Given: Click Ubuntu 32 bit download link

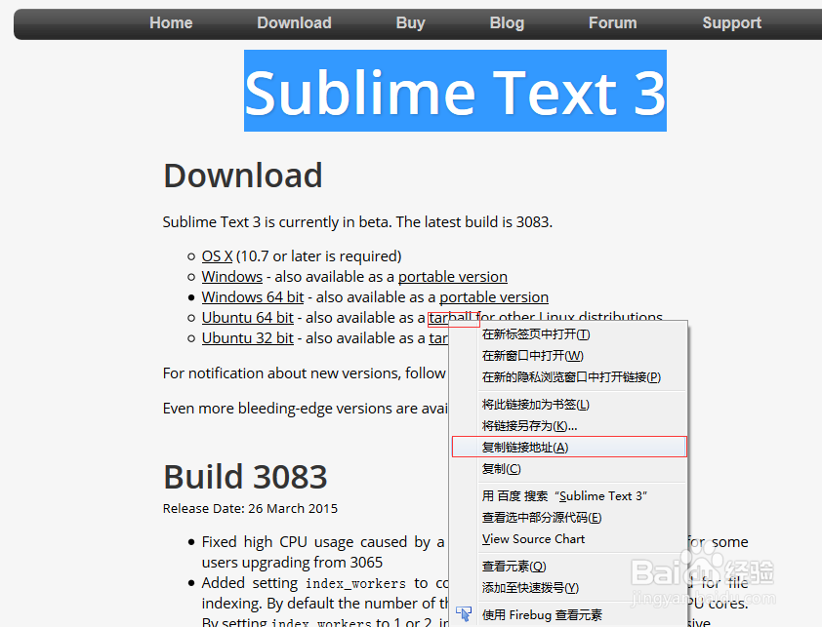Looking at the screenshot, I should [x=247, y=338].
